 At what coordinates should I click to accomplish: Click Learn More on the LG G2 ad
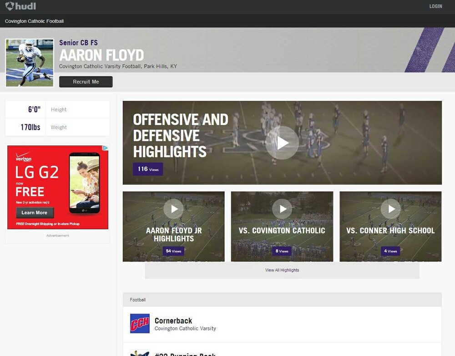(x=35, y=213)
